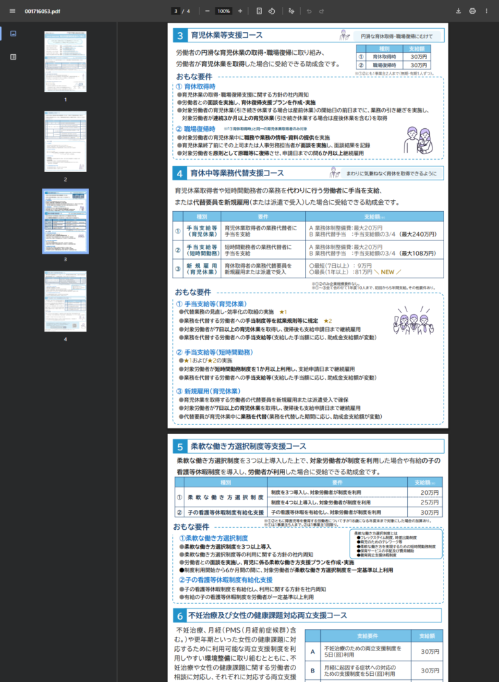
Task: Click the file name 001716053.pdf
Action: [42, 11]
